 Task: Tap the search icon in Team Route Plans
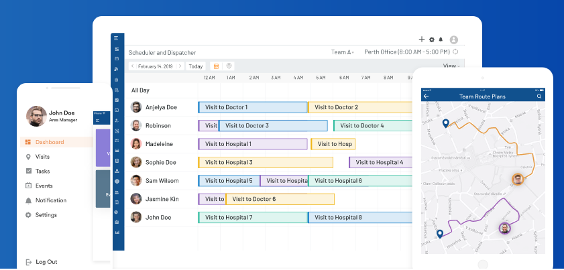pos(539,96)
